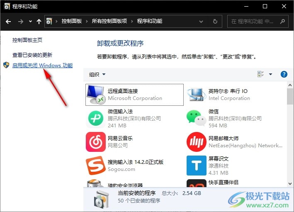Click 微信输入法 name text
294x212 pixels.
click(x=120, y=112)
